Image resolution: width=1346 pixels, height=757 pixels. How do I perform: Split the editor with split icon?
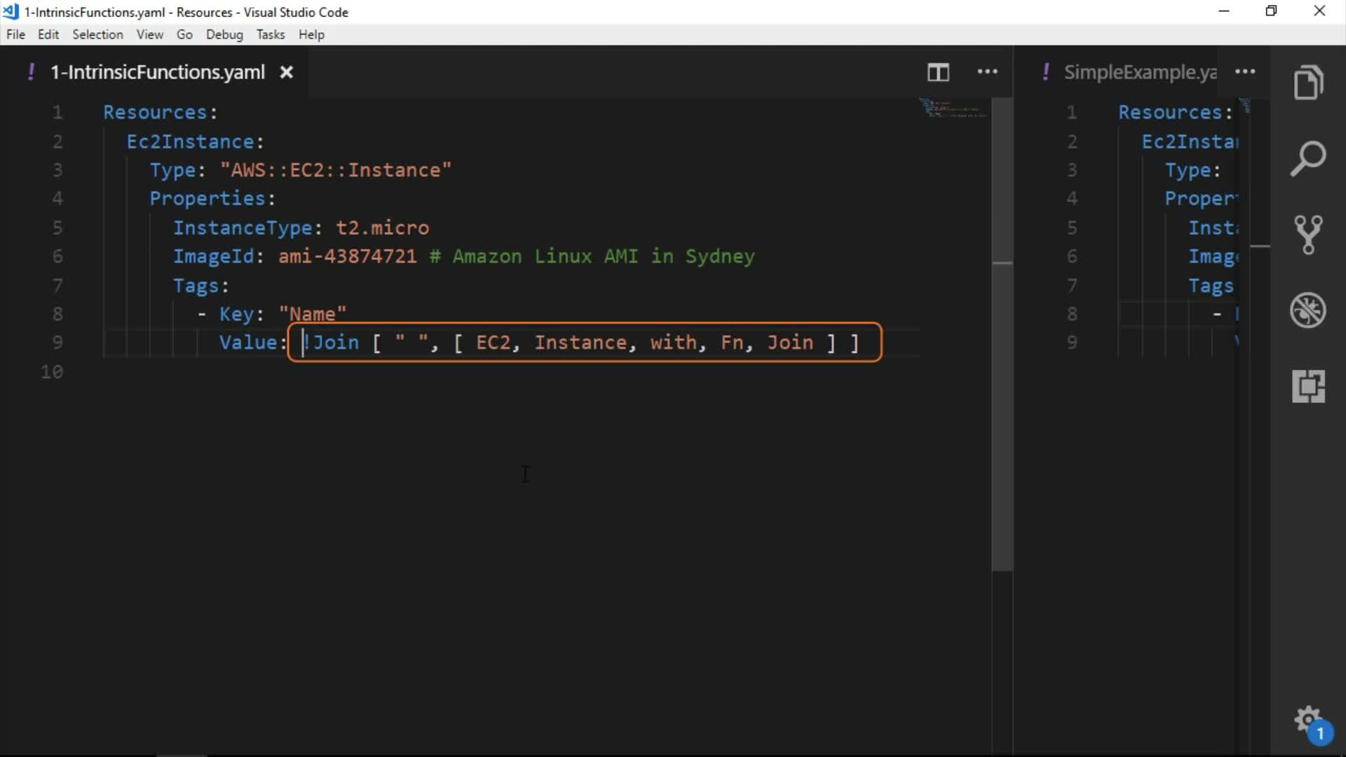938,72
